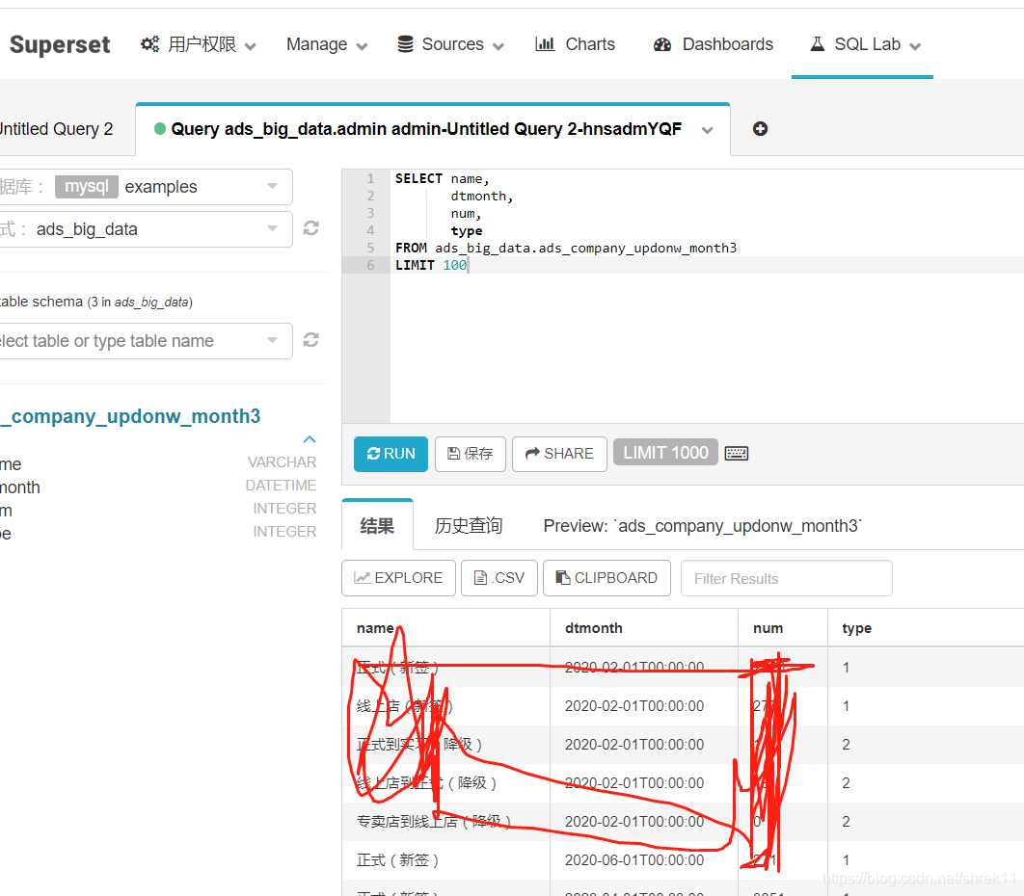This screenshot has width=1024, height=896.
Task: Go to Charts page
Action: (575, 44)
